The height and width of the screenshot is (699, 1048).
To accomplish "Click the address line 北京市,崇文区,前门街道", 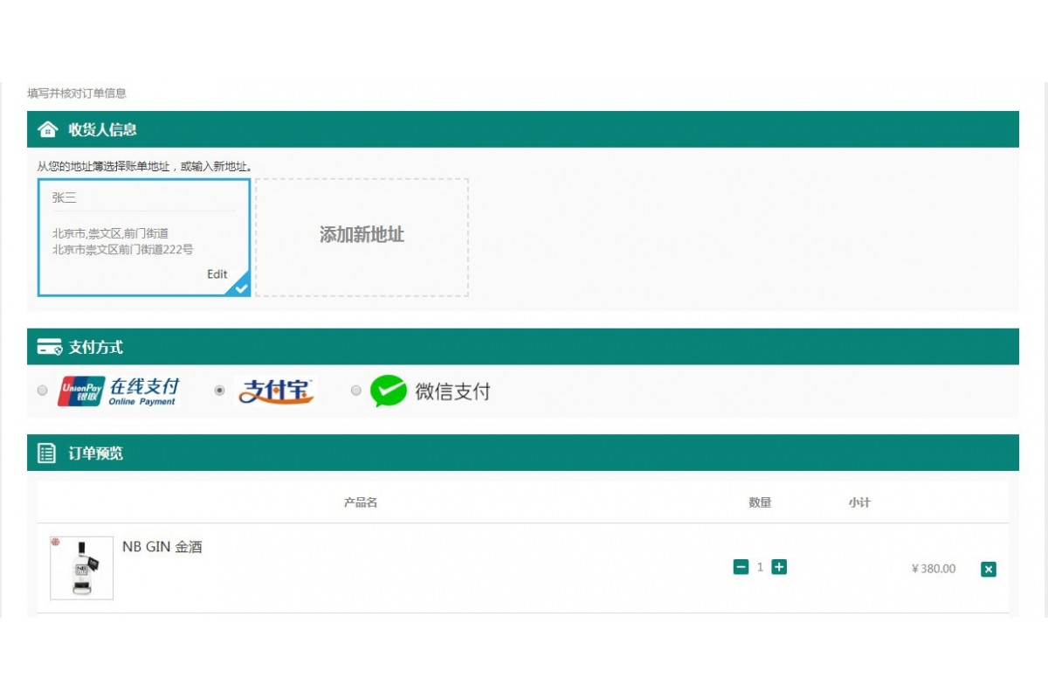I will point(110,233).
